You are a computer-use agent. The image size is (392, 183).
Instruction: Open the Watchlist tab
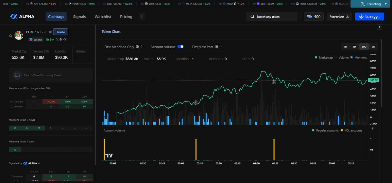[x=103, y=17]
